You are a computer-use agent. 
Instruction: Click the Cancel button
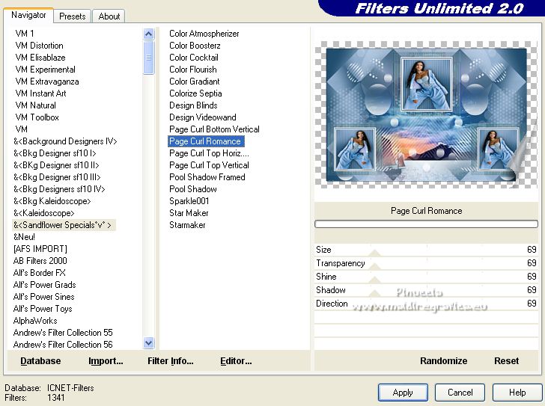point(460,393)
